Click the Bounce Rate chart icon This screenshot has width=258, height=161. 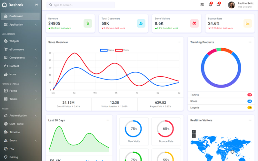248,23
